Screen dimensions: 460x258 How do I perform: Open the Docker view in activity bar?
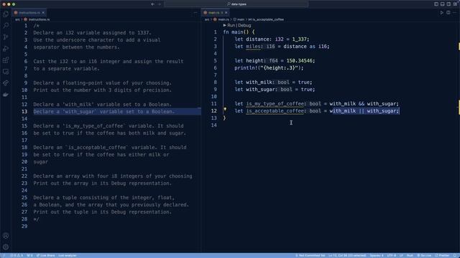tap(6, 95)
